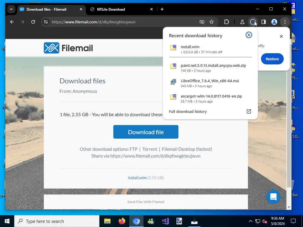Open Chrome Labs flask icon
303x227 pixels.
tap(242, 22)
